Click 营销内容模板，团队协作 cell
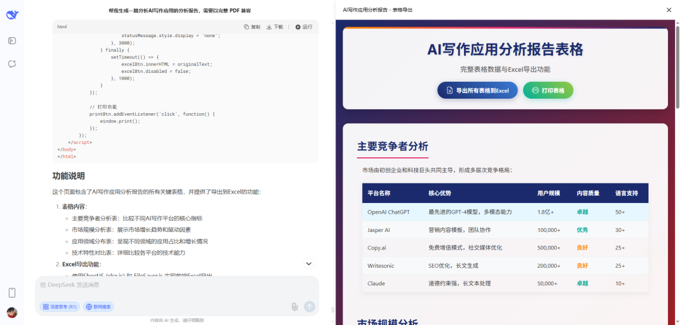This screenshot has height=325, width=680. pos(460,230)
